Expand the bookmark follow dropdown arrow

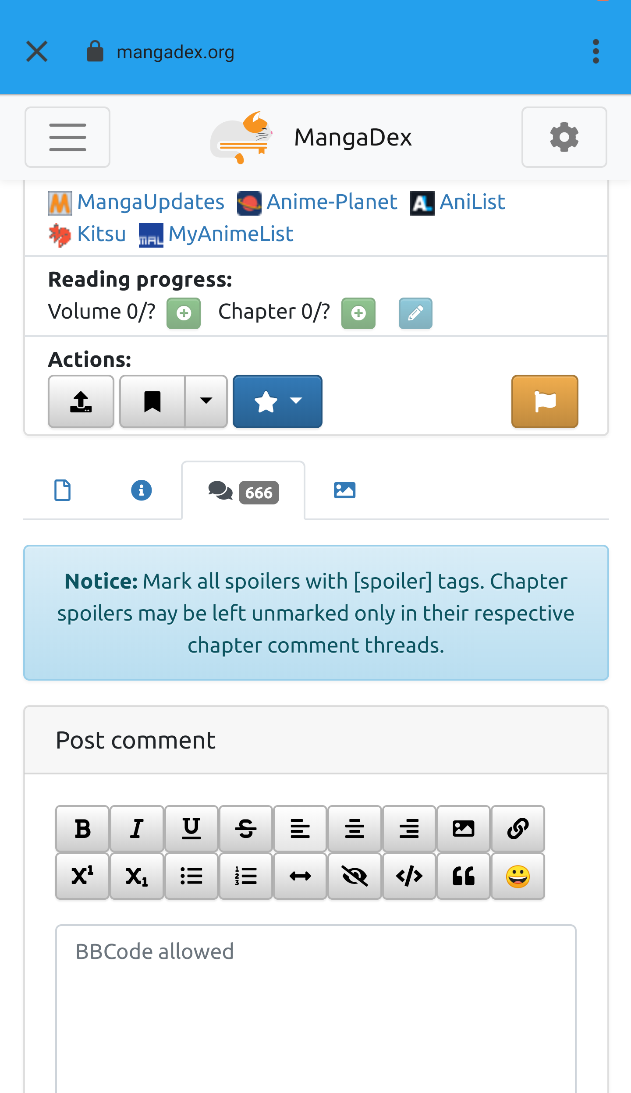206,401
